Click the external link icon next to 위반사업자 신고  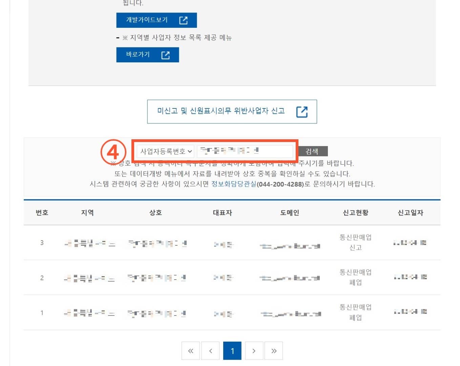tap(302, 111)
